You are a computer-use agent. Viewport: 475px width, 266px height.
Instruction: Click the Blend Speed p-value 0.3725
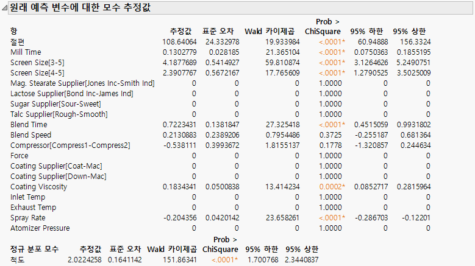330,135
